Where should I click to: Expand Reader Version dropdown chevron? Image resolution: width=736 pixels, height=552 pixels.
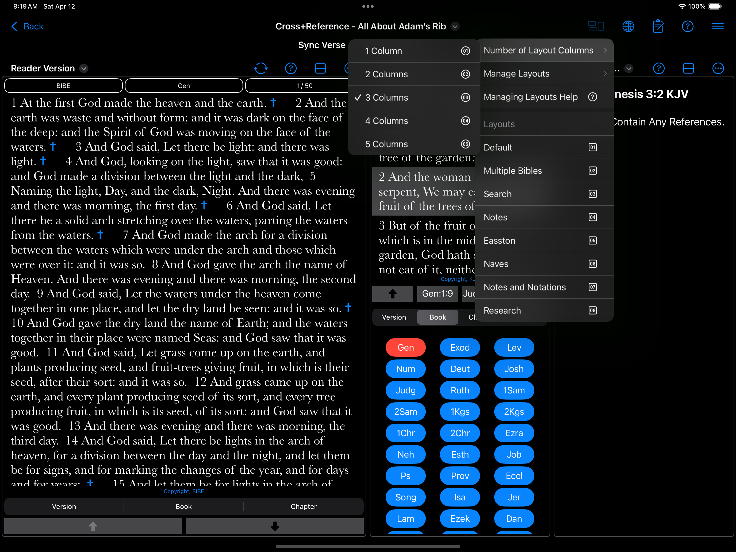pos(84,68)
